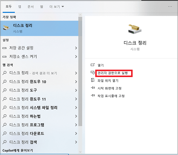Click search icon beside 디스크 정리 검색 결과 더 보기
This screenshot has height=155, width=178.
(x=4, y=73)
